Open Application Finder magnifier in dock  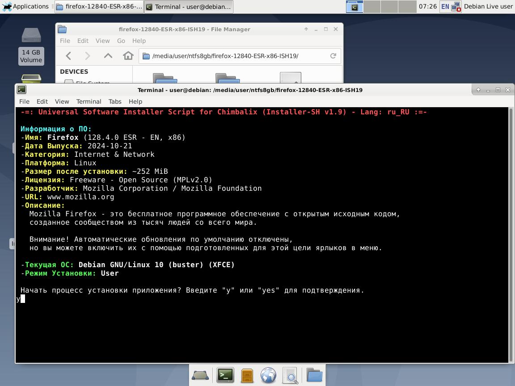(x=290, y=375)
